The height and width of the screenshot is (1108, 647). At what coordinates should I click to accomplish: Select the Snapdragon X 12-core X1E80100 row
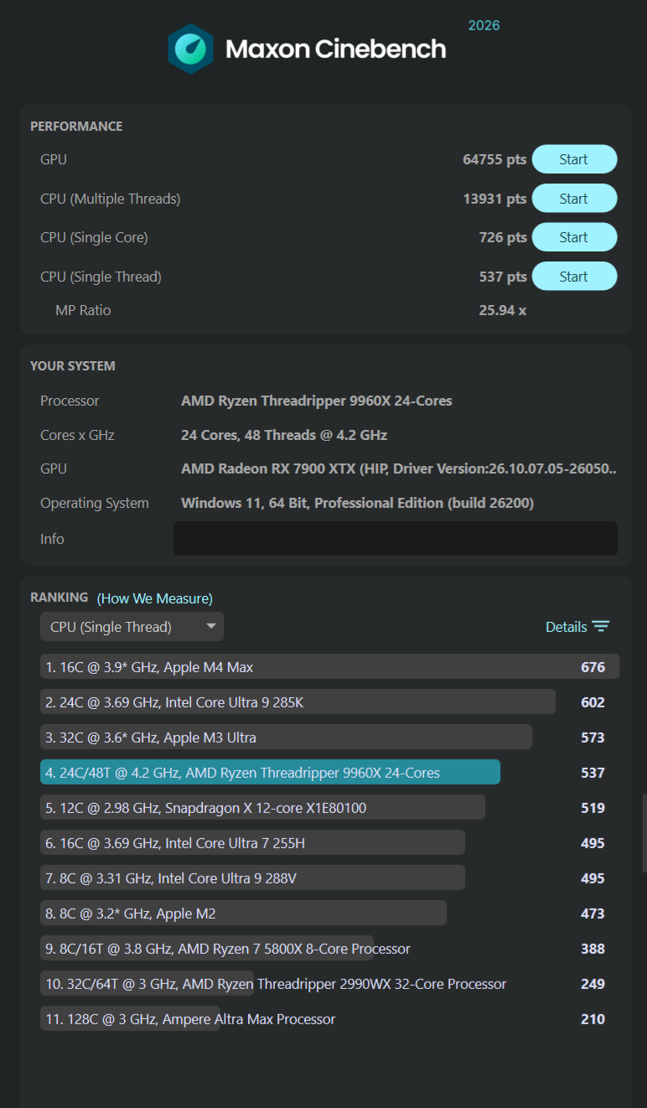tap(329, 808)
